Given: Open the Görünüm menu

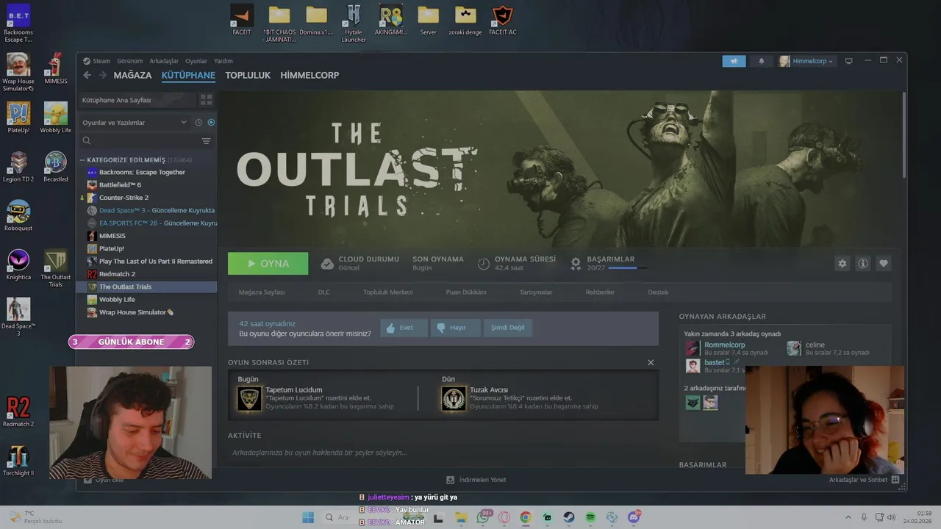Looking at the screenshot, I should pos(129,61).
